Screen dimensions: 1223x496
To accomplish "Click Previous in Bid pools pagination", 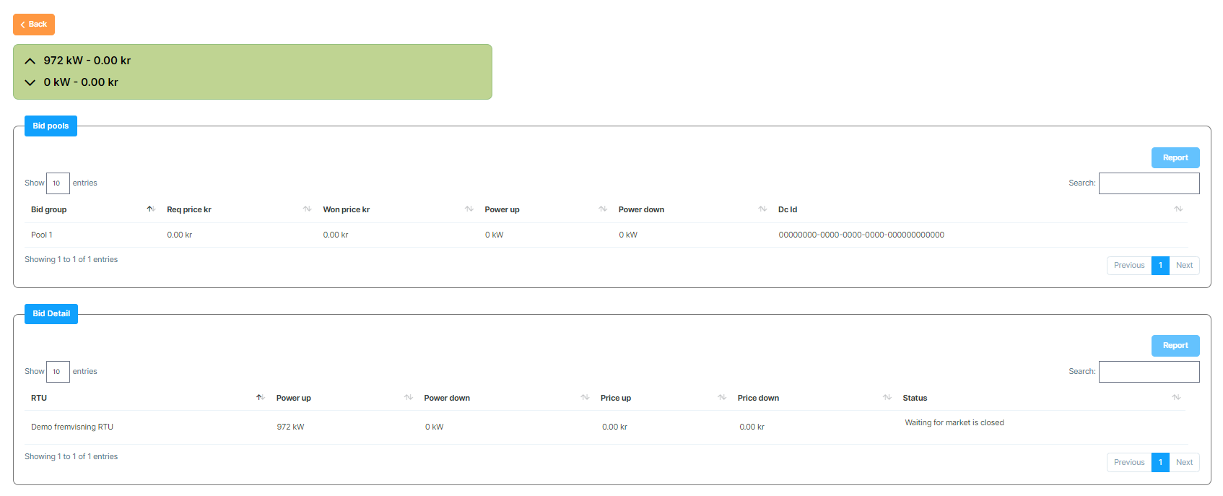I will [x=1129, y=266].
